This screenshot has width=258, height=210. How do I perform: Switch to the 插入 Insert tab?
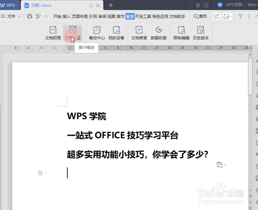click(x=66, y=16)
